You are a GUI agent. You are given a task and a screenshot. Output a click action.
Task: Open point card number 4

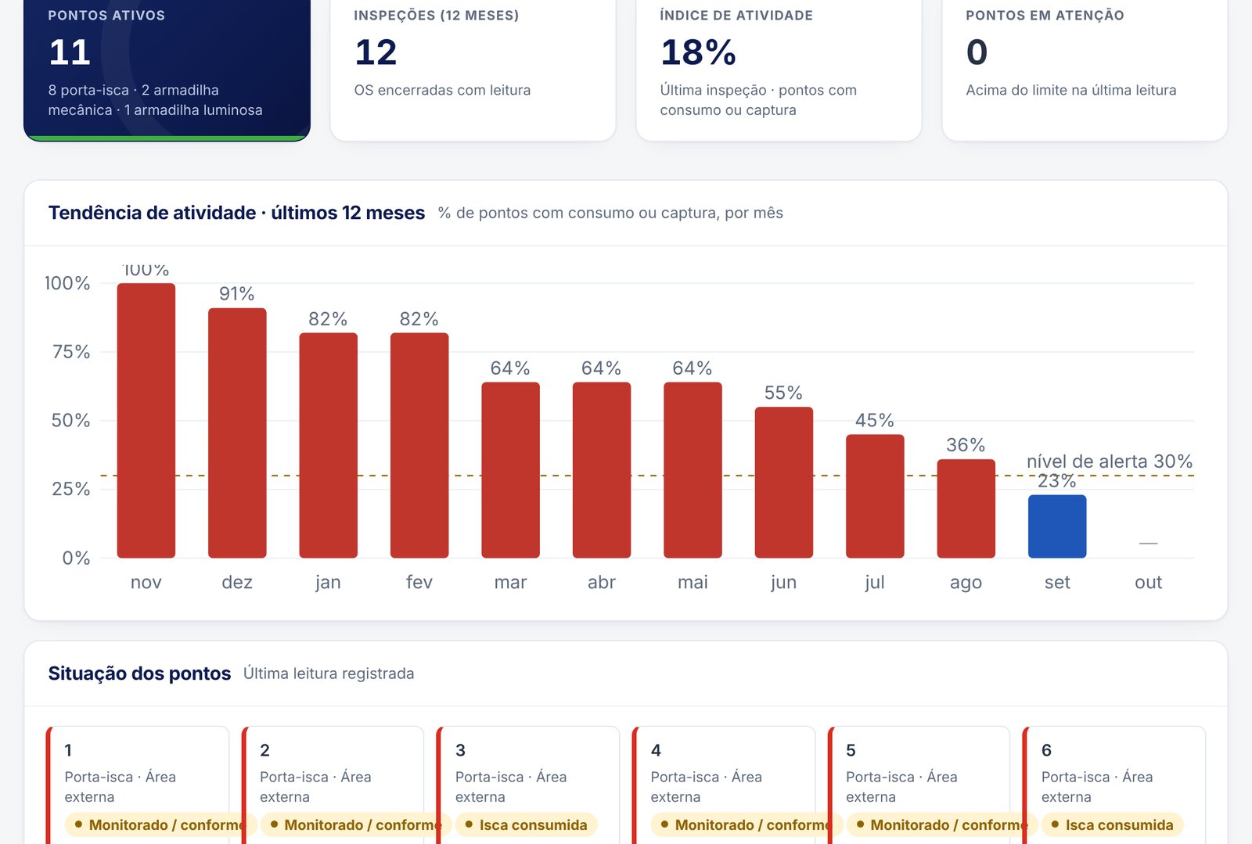(724, 785)
